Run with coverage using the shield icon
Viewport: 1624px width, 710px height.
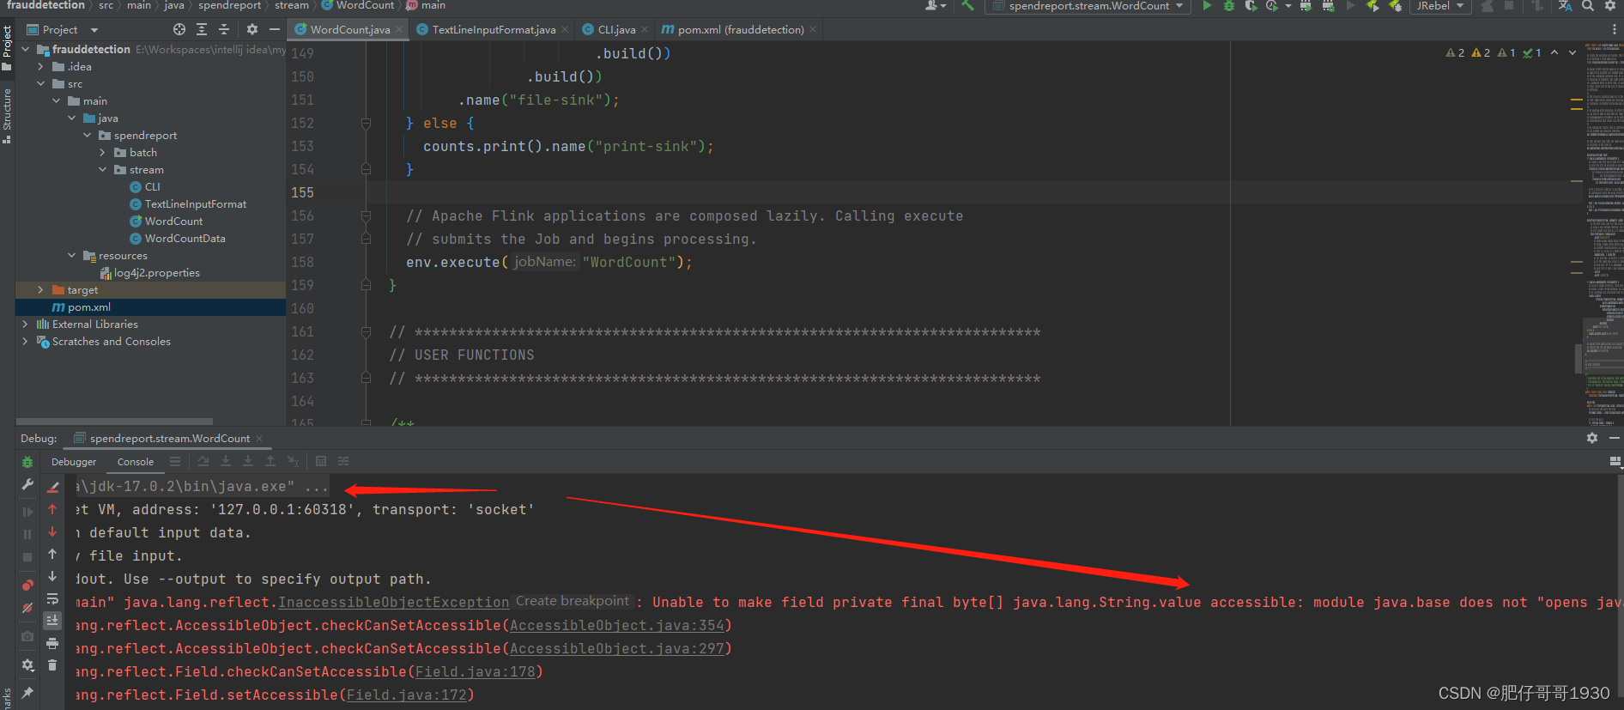[1251, 6]
